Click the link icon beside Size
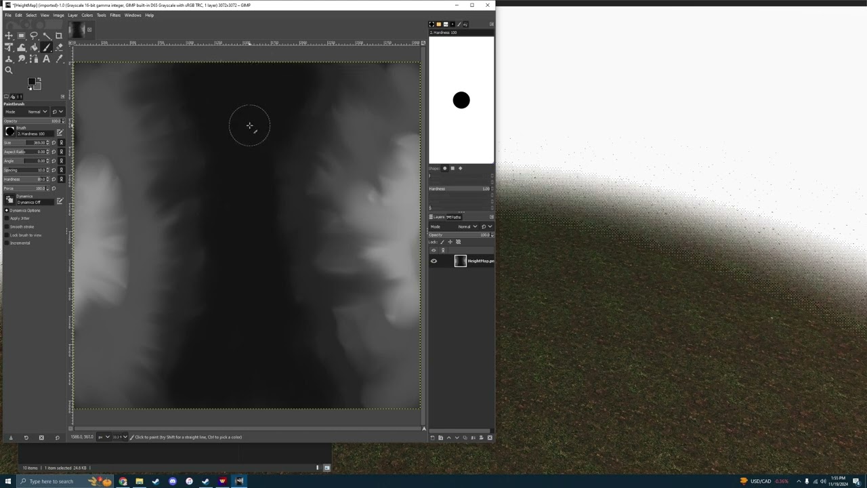 point(61,142)
